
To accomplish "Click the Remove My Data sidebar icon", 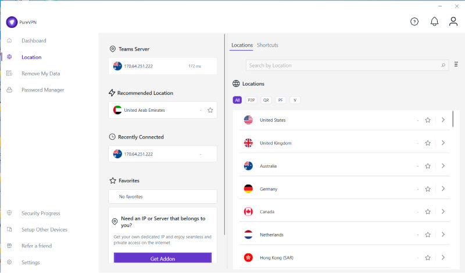I will click(9, 73).
